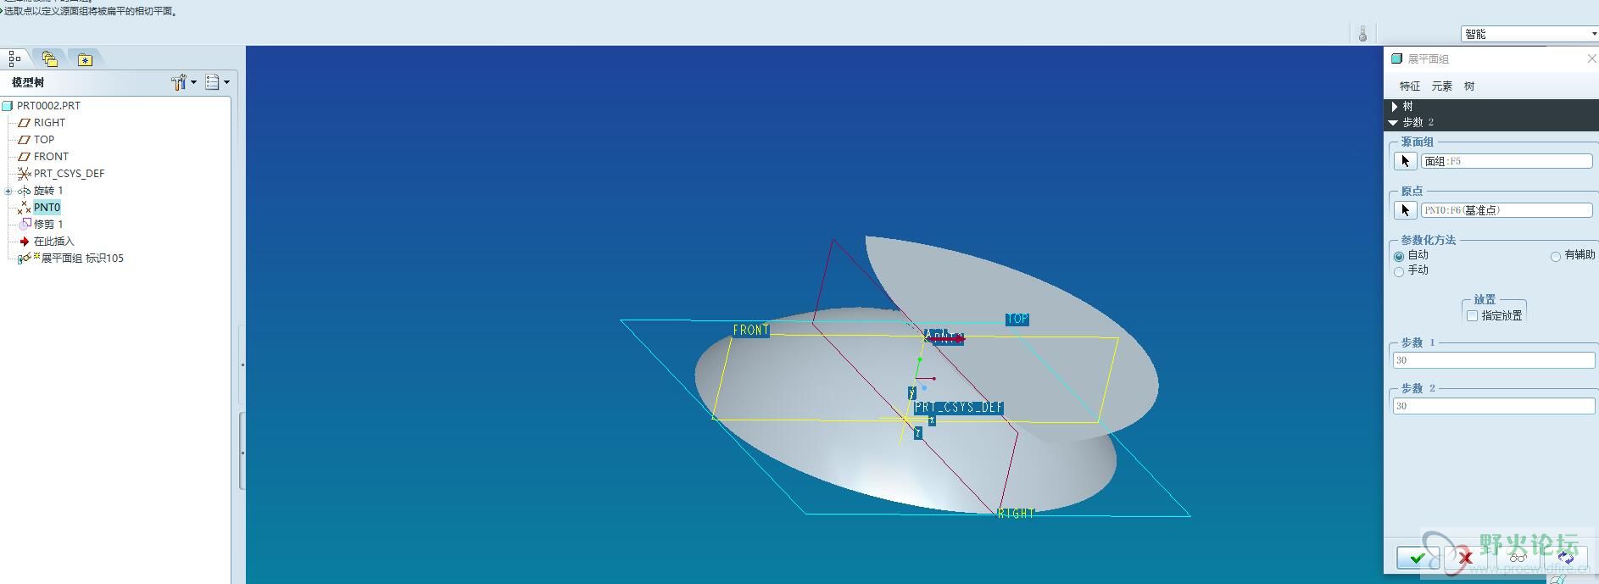Open the favorites tab with star folder
This screenshot has width=1599, height=584.
pos(85,59)
